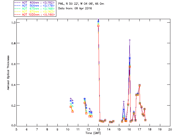
Task: Click the AOT 400nm legend entry
Action: tap(34, 2)
